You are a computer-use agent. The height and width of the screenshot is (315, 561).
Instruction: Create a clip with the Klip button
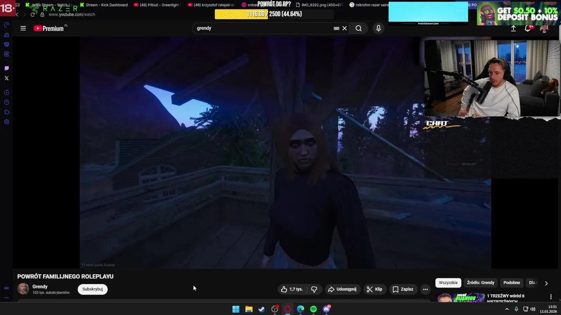(x=374, y=289)
